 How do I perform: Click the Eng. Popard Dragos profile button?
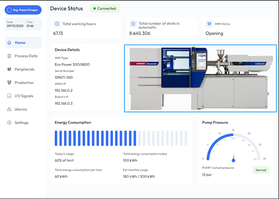23,10
